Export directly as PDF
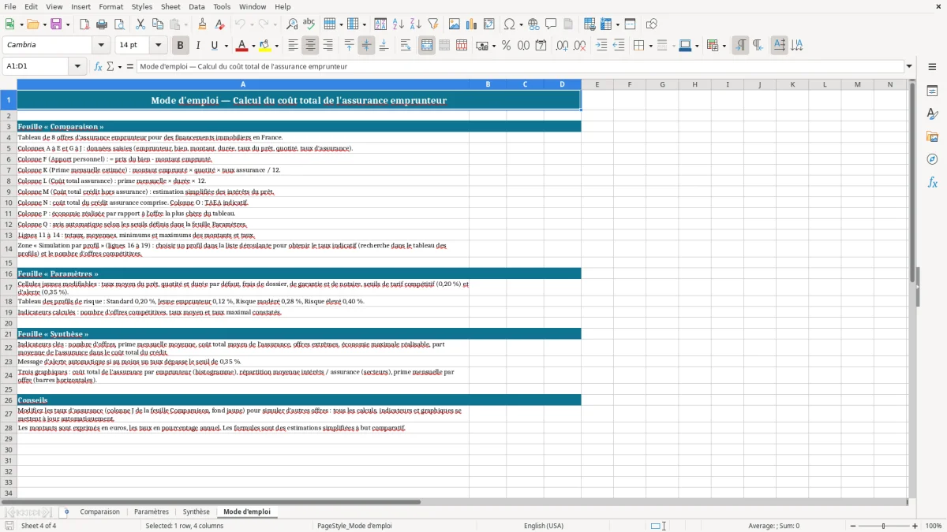This screenshot has width=947, height=532. click(84, 24)
